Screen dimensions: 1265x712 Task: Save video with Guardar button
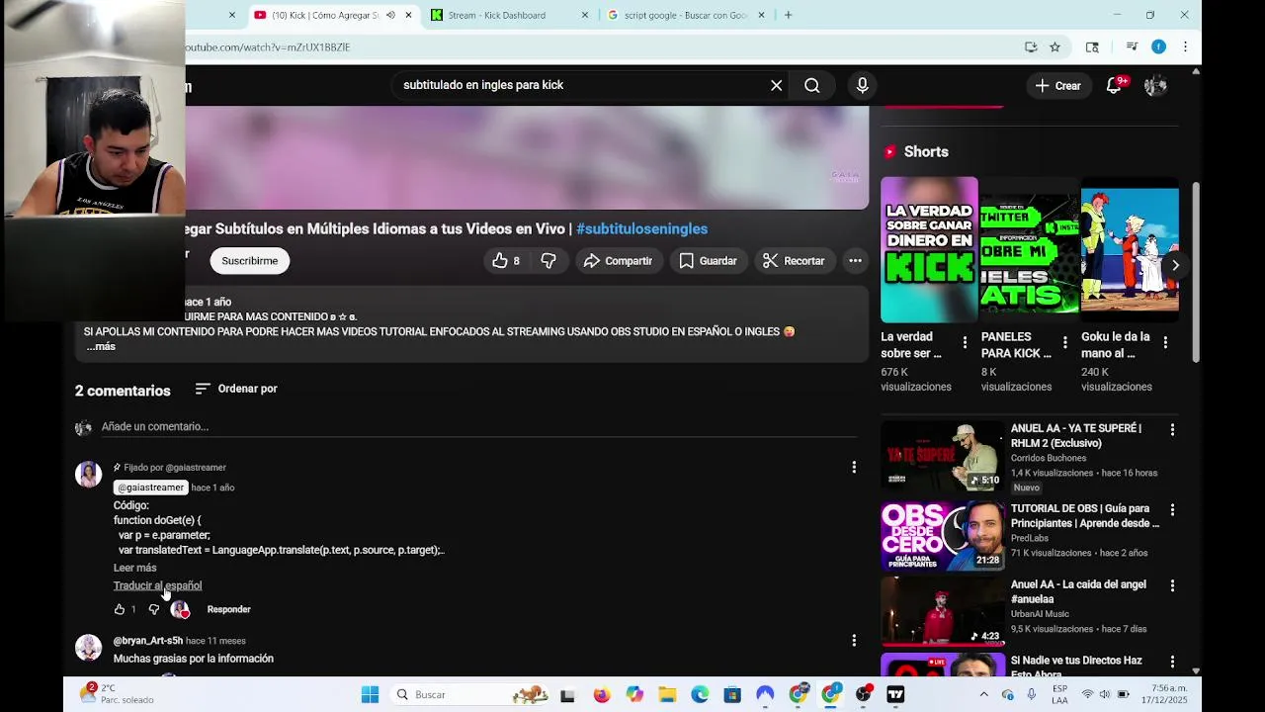click(709, 261)
